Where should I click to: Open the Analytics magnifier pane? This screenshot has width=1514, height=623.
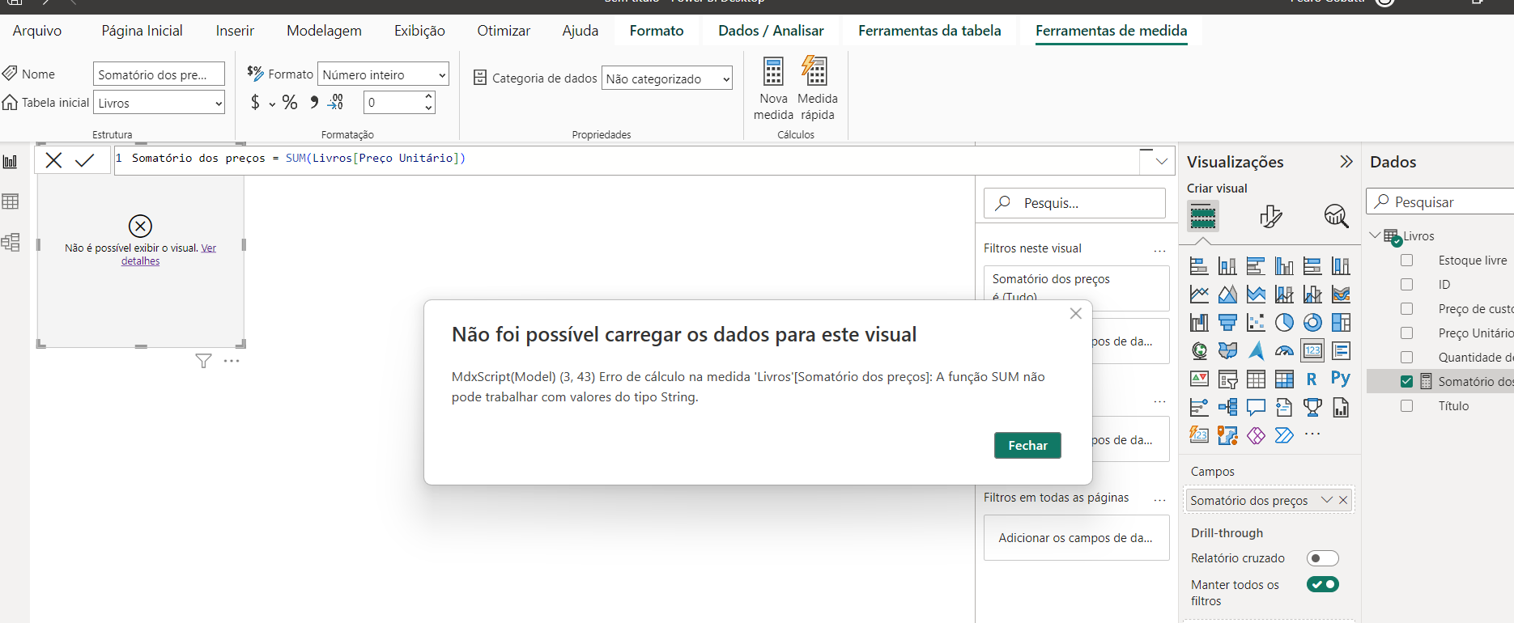1336,216
